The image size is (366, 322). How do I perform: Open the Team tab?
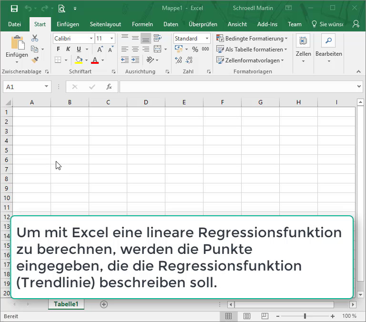click(x=295, y=24)
